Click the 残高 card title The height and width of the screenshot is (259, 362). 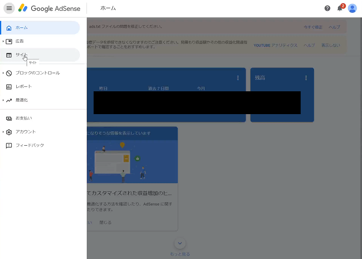click(260, 78)
